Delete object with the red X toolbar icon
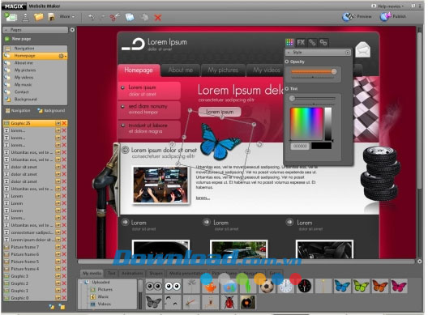 [x=158, y=18]
